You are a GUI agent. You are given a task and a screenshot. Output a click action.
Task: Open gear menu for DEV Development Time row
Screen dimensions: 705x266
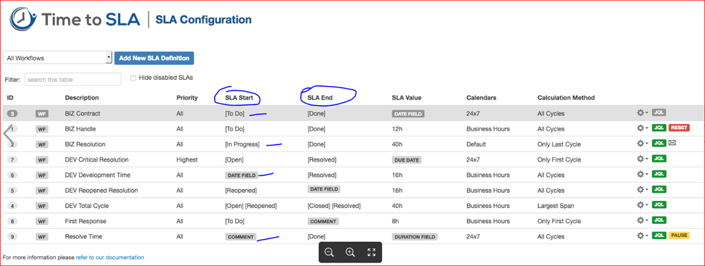click(643, 175)
